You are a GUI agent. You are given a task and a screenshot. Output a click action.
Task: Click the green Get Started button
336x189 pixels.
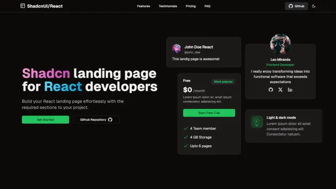(x=46, y=119)
